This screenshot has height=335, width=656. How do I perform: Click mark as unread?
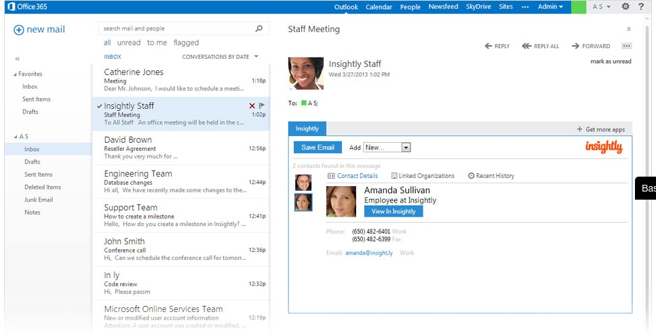[611, 62]
